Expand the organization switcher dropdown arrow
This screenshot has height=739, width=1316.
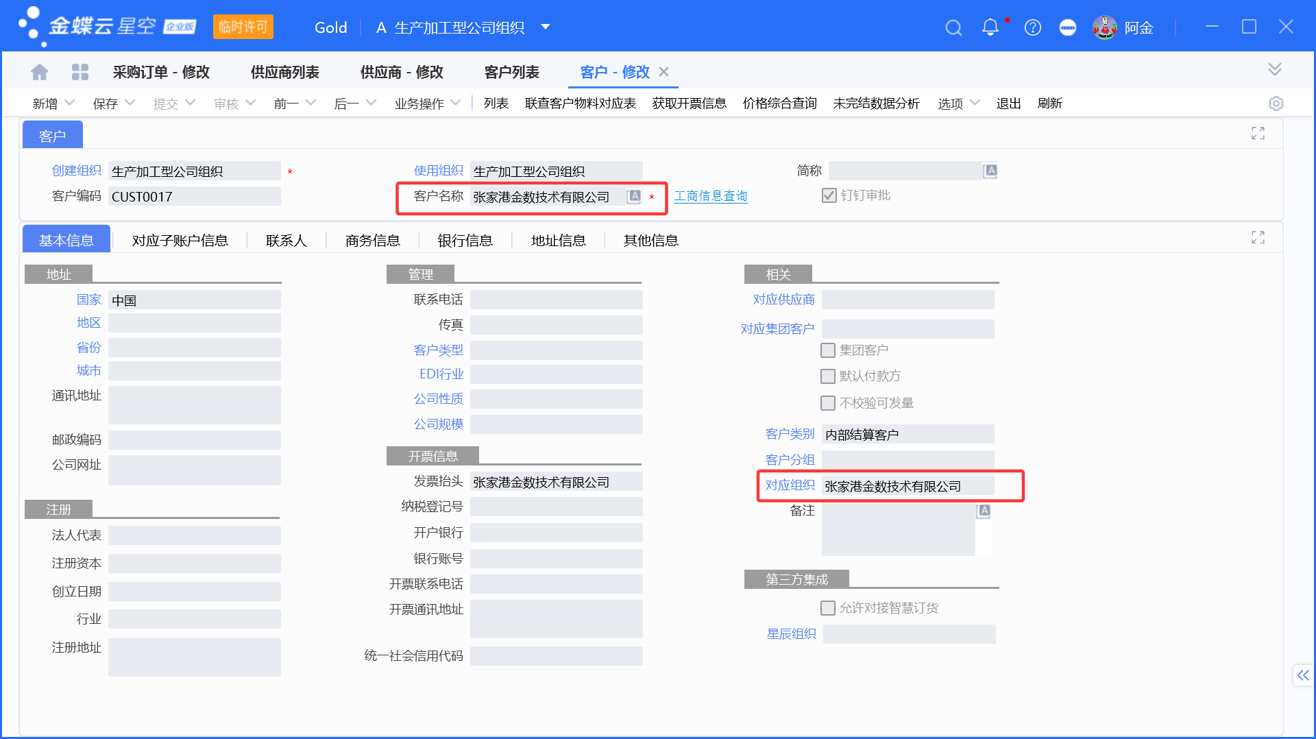[546, 27]
